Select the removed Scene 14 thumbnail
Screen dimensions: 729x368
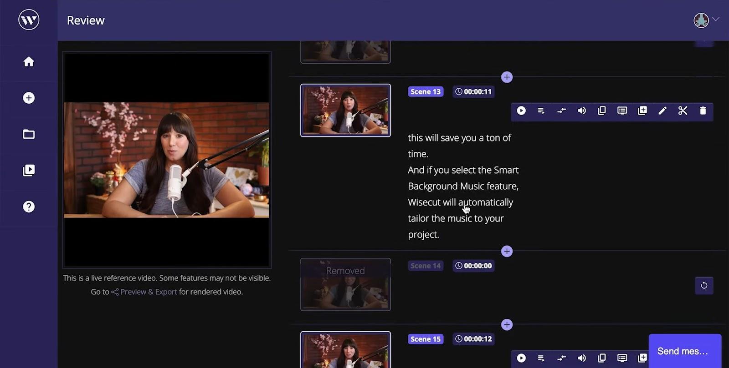(x=345, y=284)
